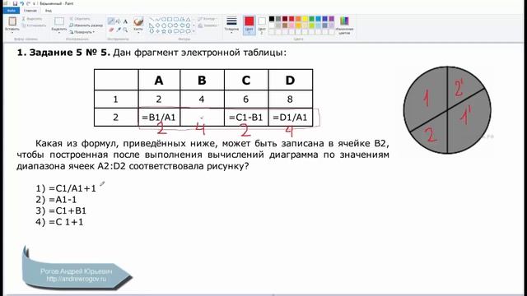Viewport: 527px width, 296px height.
Task: Select the Fill with color bucket tool
Action: coord(118,21)
